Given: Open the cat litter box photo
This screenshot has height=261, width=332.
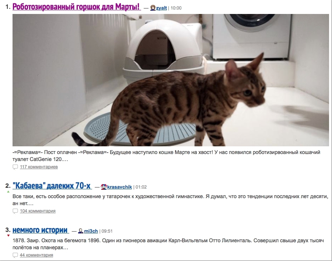Looking at the screenshot, I should pos(171,80).
